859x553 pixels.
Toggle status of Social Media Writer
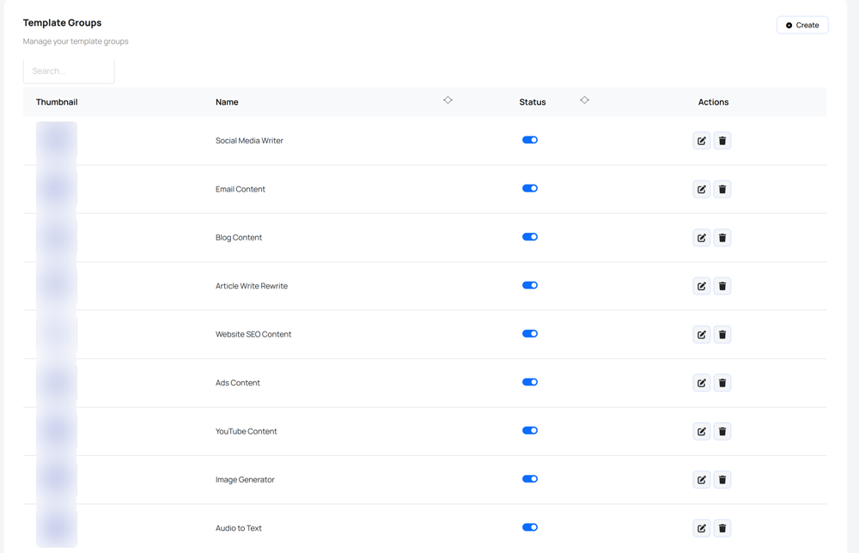(530, 140)
